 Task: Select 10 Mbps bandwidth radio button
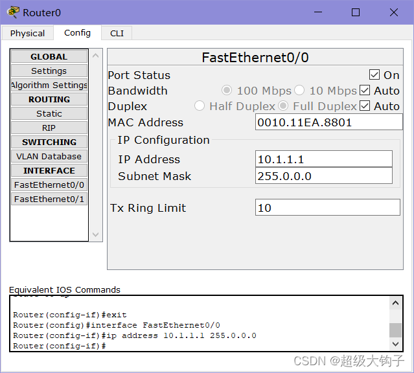(299, 90)
